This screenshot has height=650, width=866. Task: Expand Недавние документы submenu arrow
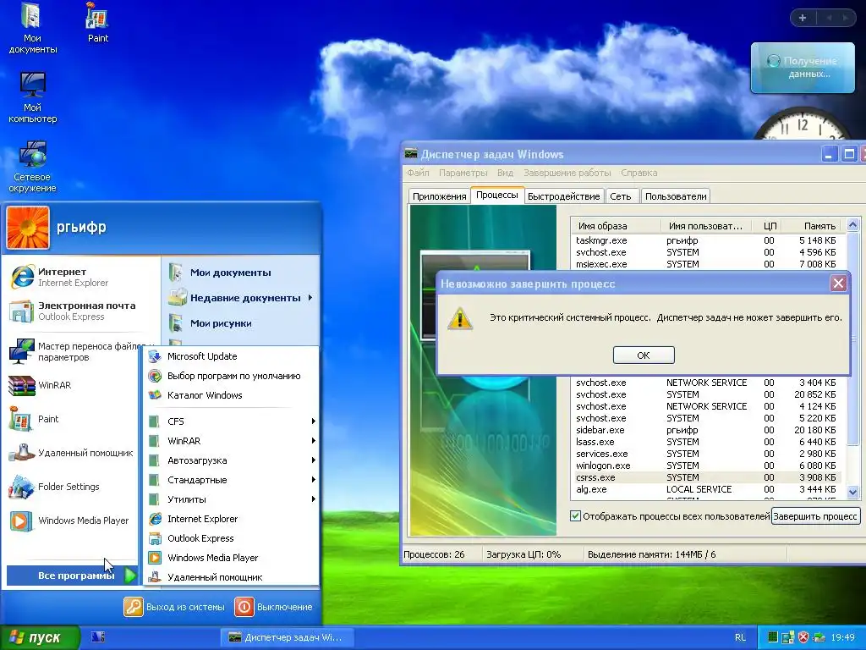coord(310,298)
